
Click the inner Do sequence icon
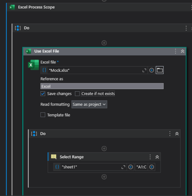(34, 134)
